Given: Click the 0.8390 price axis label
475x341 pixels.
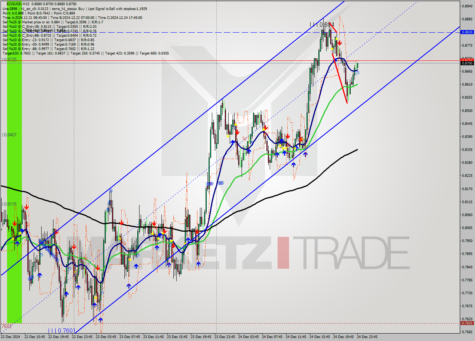Looking at the screenshot, I should [x=466, y=137].
